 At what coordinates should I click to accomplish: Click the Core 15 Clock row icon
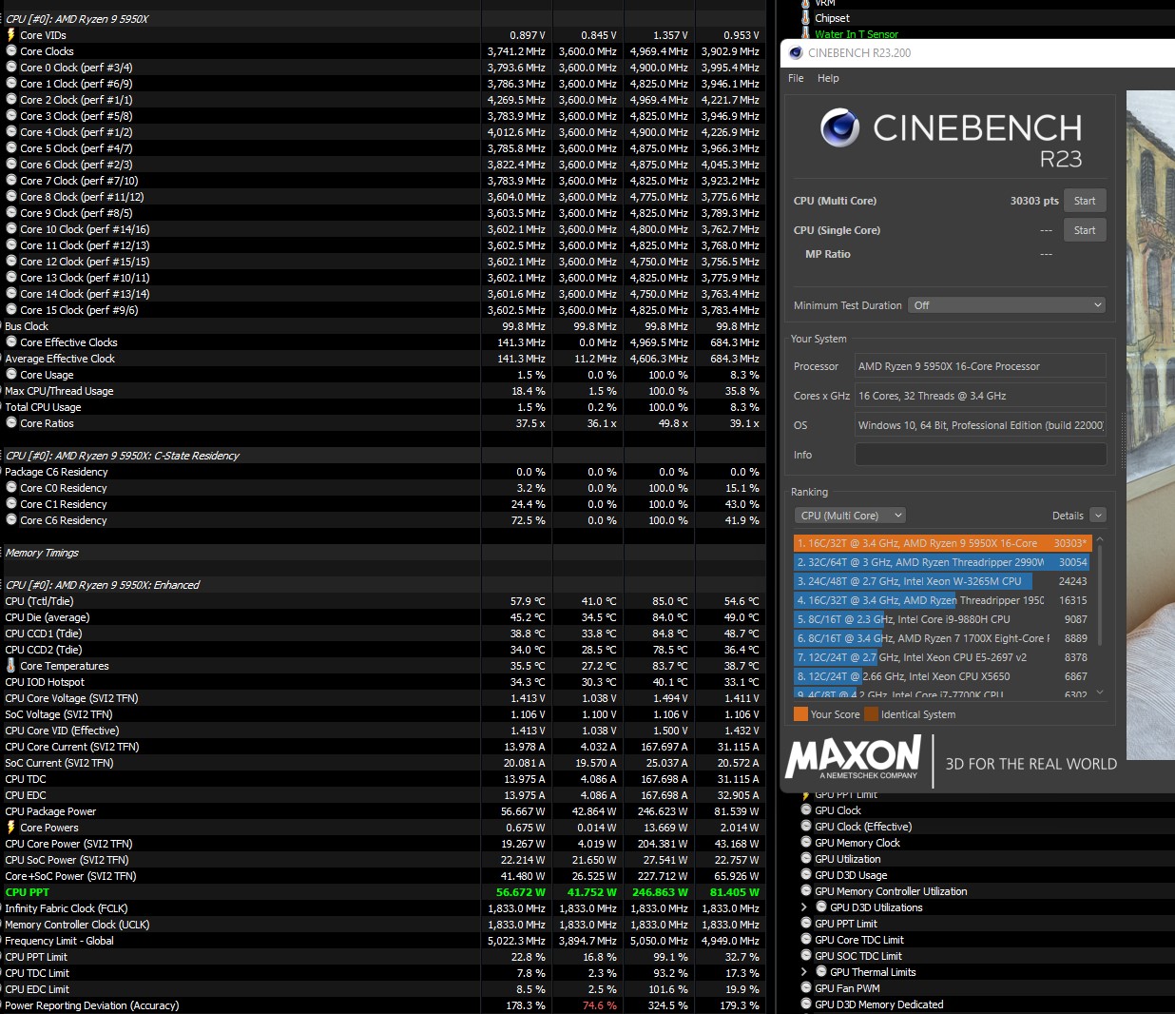coord(11,310)
